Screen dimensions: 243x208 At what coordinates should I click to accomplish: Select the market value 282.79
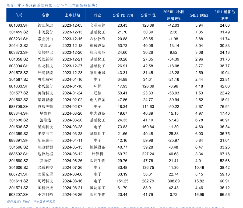[148, 181]
